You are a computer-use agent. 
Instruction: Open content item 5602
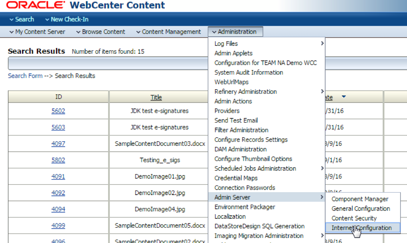point(58,110)
